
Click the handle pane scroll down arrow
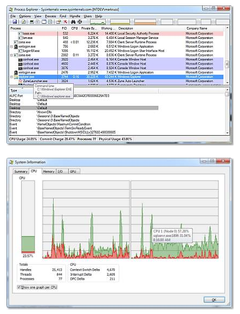point(227,133)
